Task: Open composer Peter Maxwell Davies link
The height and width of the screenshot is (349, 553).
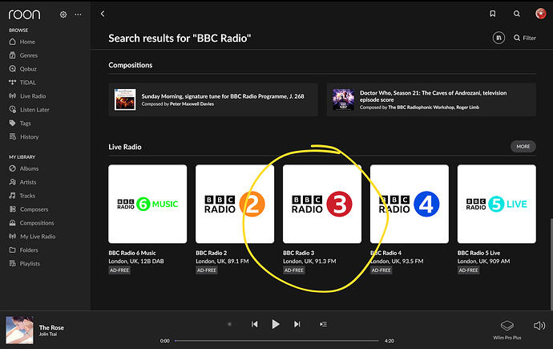Action: coord(192,104)
